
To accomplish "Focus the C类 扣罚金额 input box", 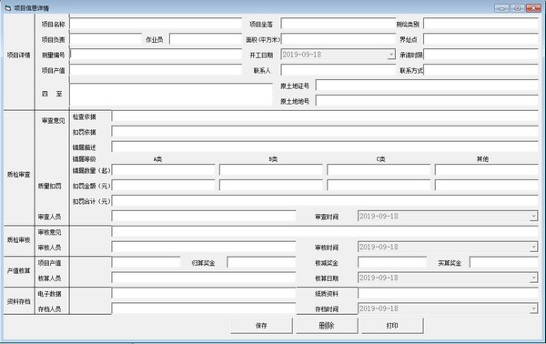I will coord(379,186).
